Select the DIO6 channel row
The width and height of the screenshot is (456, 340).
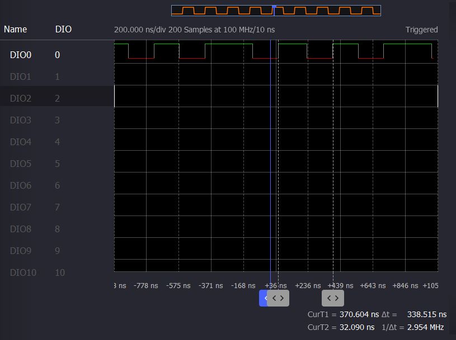[57, 185]
